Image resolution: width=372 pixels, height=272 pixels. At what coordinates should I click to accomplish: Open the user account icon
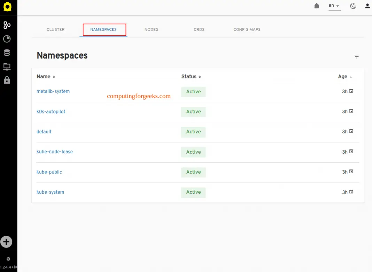point(367,6)
